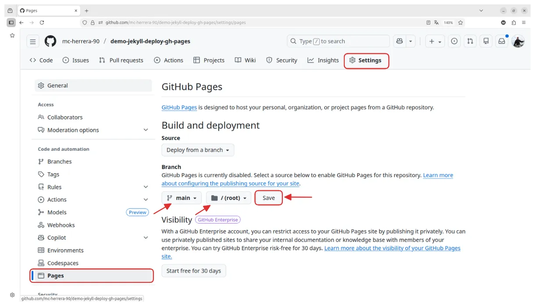Viewport: 535px width, 306px height.
Task: Click the Save button for Pages branch
Action: click(268, 197)
